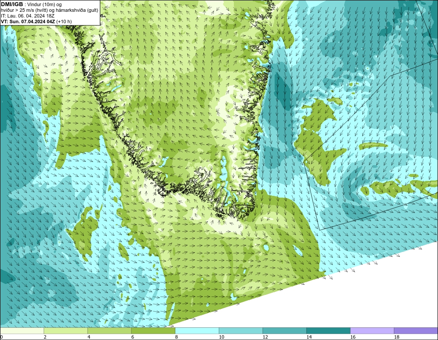Click the legend scale label 2
This screenshot has width=438, height=340.
coord(45,337)
